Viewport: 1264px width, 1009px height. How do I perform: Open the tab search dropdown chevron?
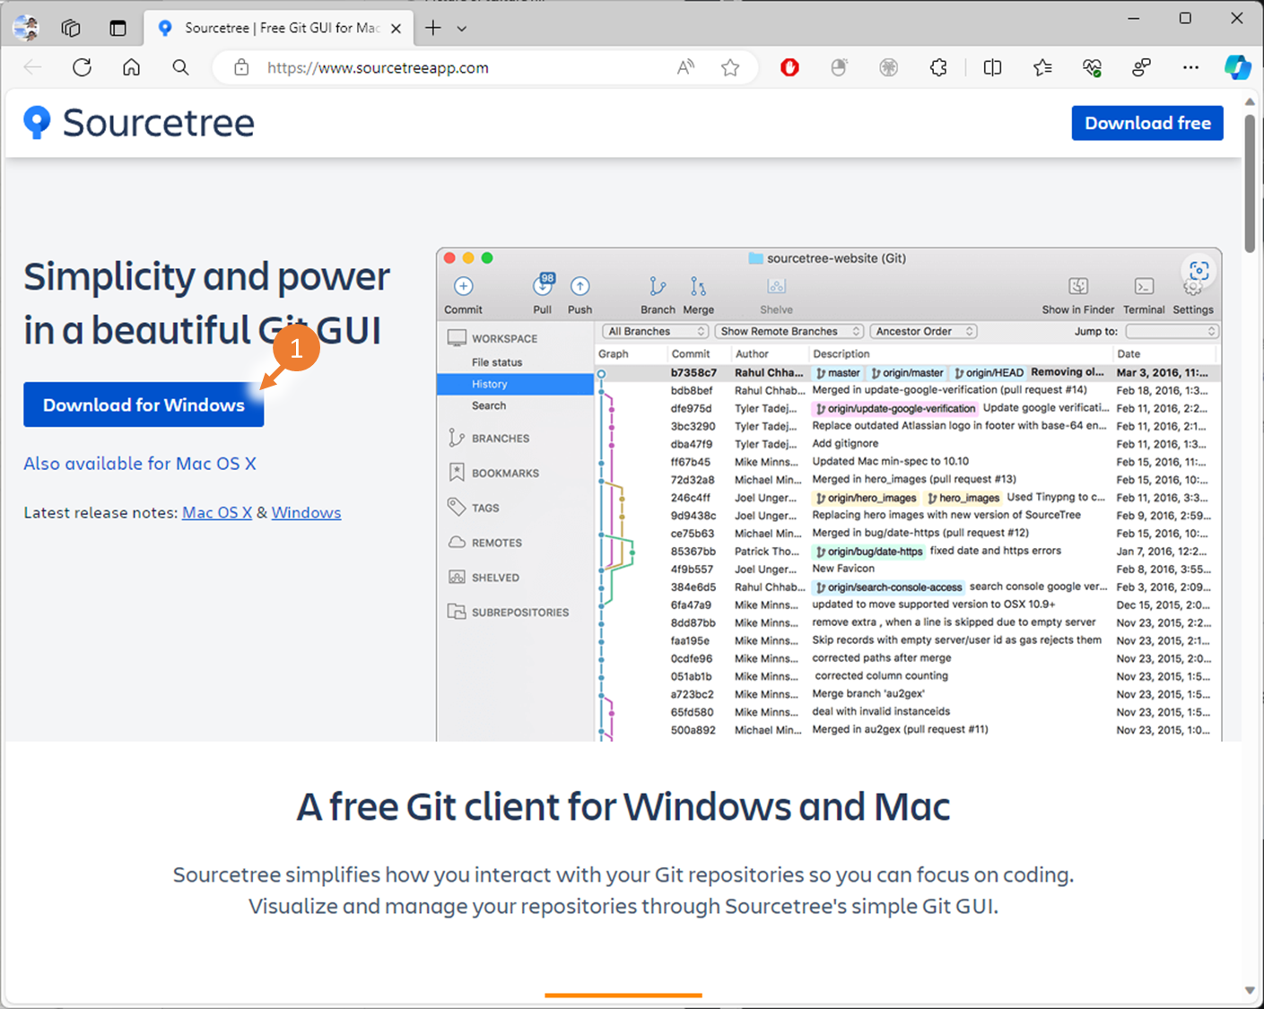pos(461,29)
